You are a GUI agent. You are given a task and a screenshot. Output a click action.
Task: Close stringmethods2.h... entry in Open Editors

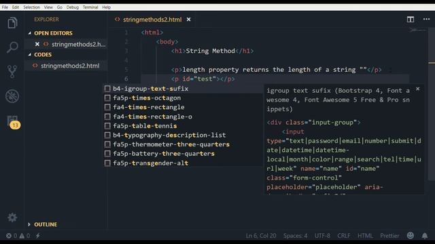click(37, 44)
